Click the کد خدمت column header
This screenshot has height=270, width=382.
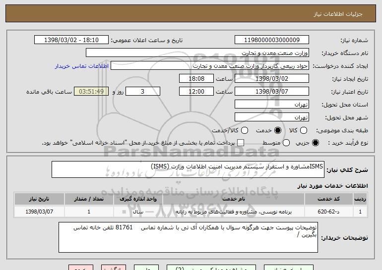[328, 199]
